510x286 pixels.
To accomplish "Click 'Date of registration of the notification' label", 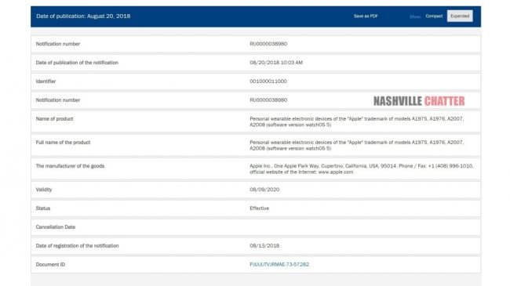I will tap(78, 246).
